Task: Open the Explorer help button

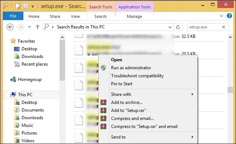Action: pyautogui.click(x=229, y=16)
